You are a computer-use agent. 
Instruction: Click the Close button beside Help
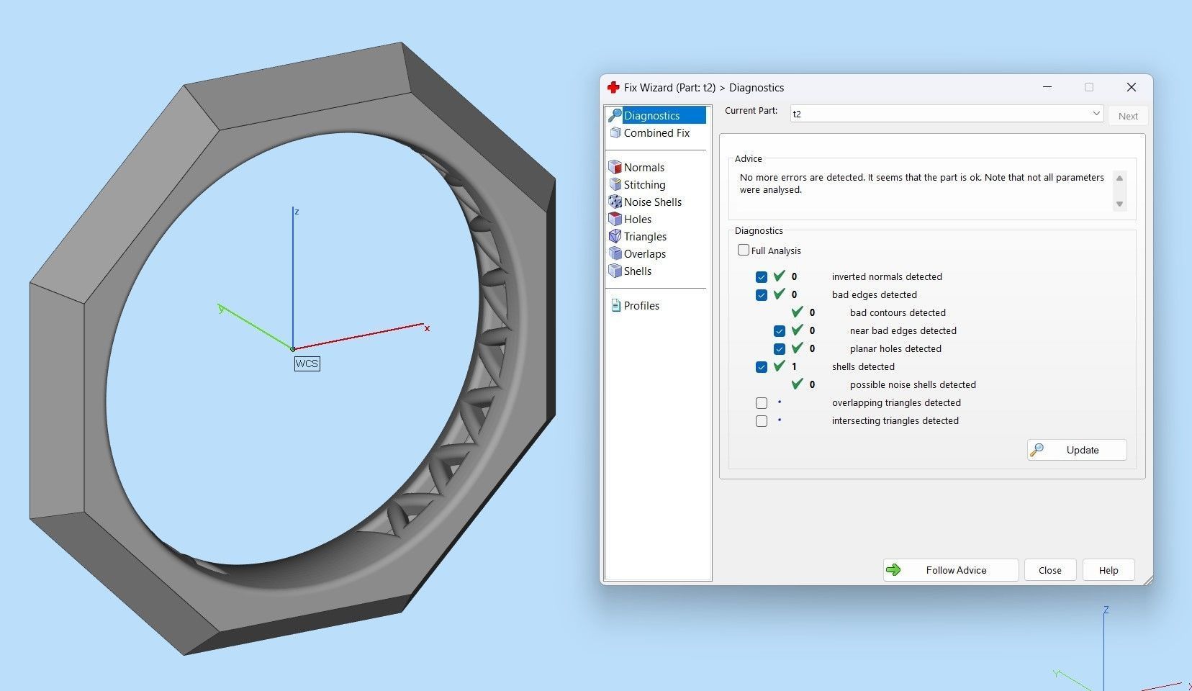coord(1050,570)
